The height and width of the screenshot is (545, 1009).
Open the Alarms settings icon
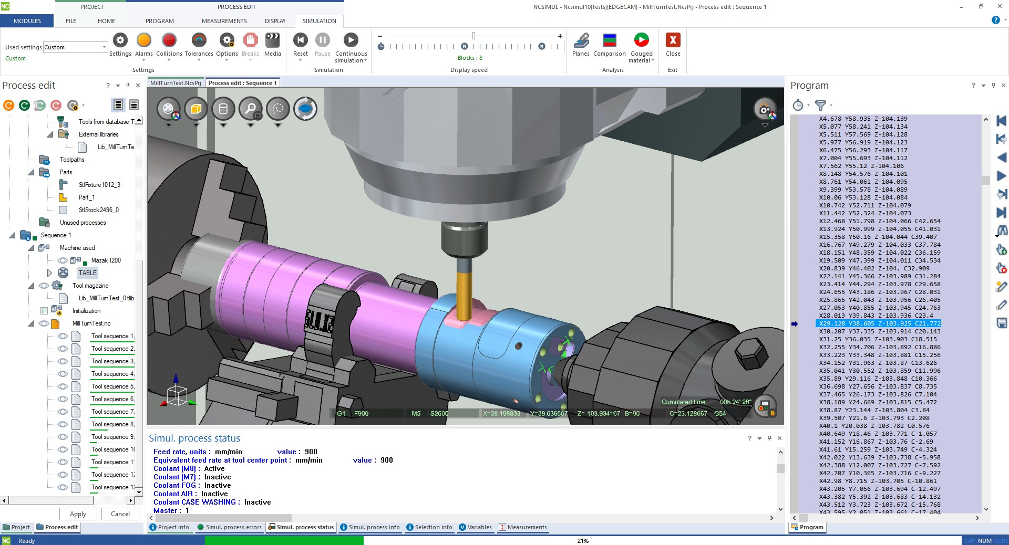[143, 40]
